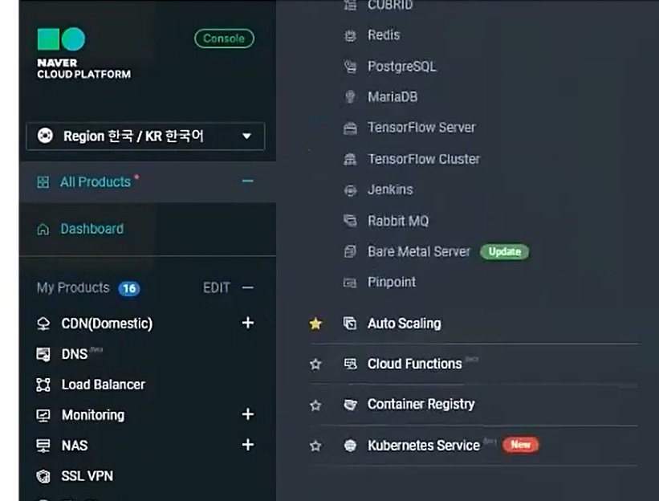This screenshot has height=501, width=659.
Task: Click the Pinpoint icon
Action: click(350, 283)
